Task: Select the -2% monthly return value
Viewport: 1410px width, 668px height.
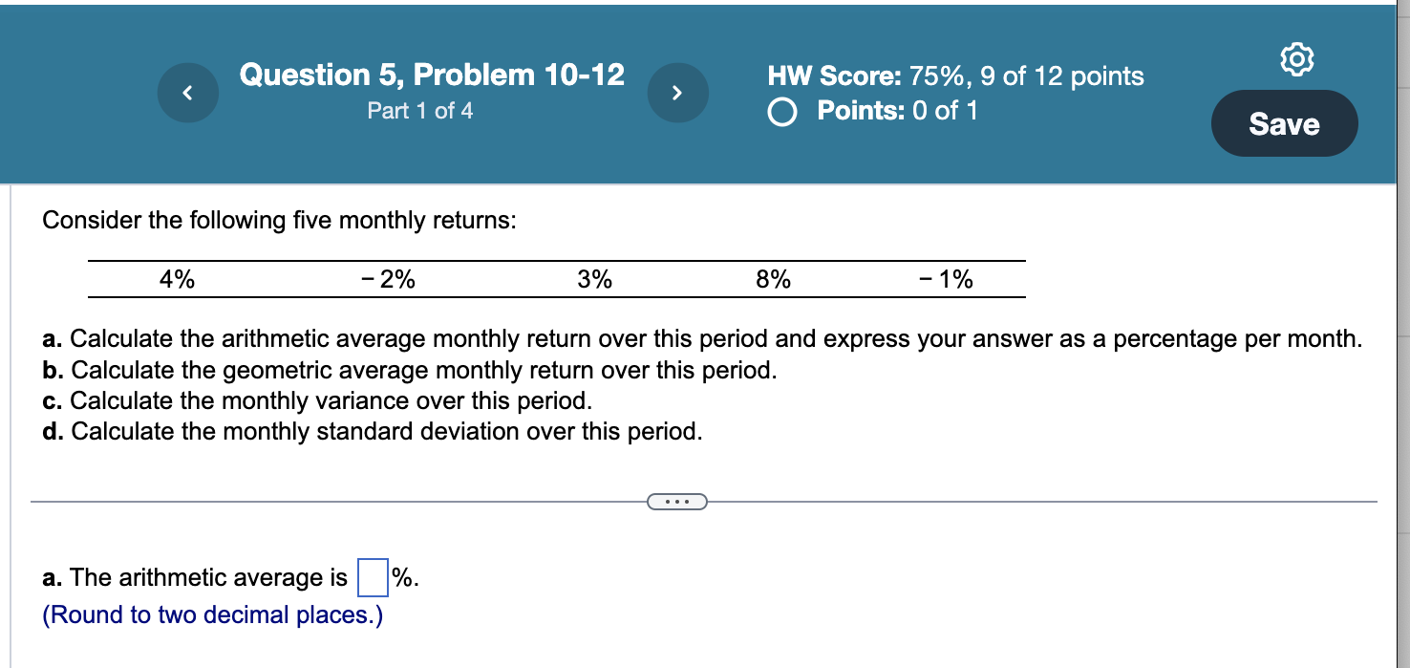Action: (387, 279)
